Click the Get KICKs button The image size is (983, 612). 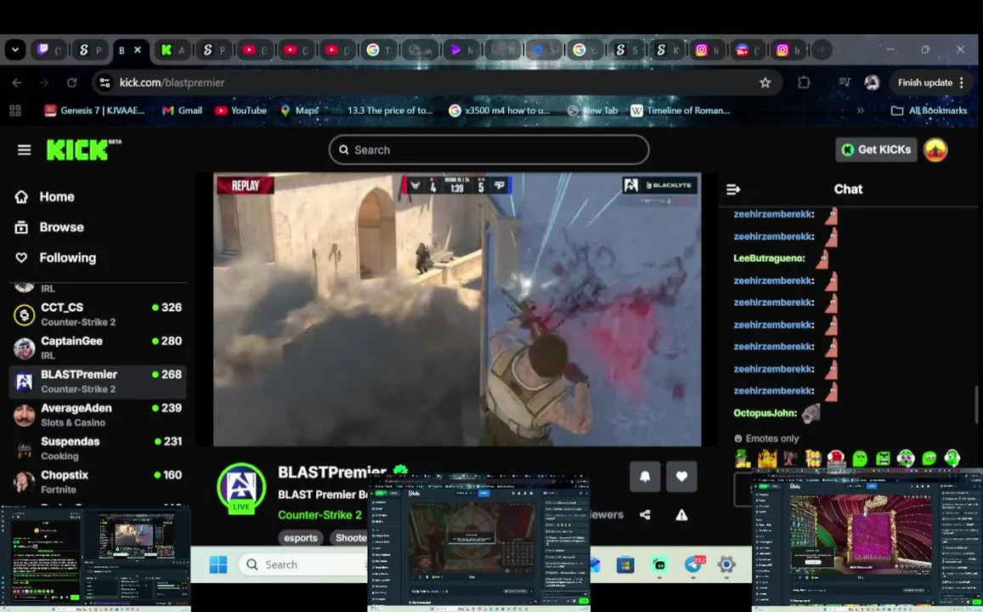click(876, 150)
